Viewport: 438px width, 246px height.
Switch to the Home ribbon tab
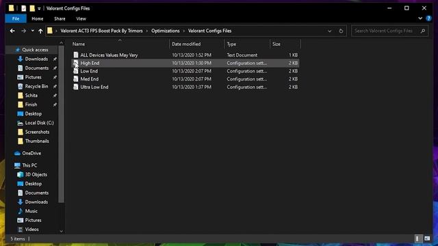(38, 18)
